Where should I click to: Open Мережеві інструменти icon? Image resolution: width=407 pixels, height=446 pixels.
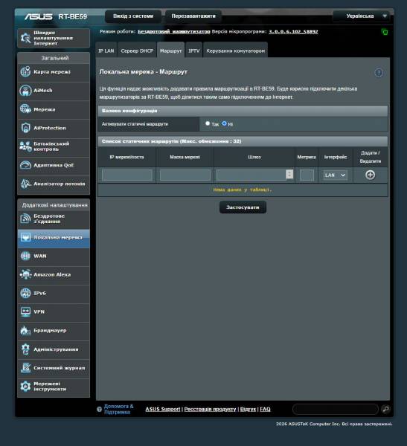click(x=25, y=387)
